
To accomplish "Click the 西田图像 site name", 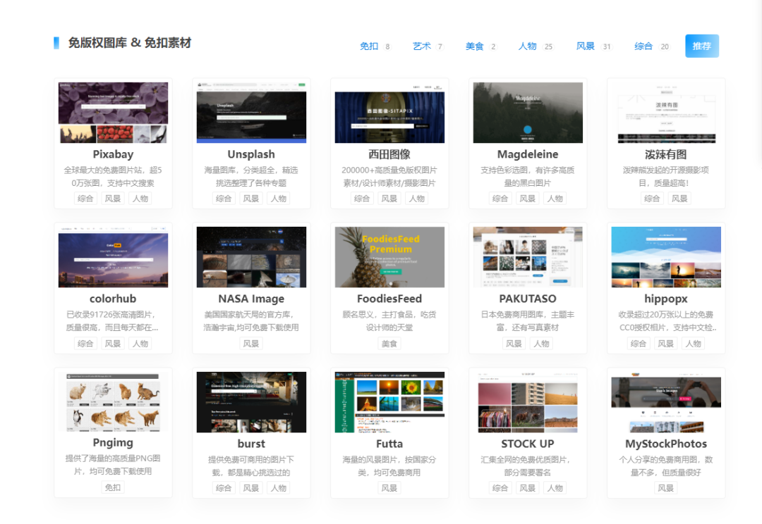I will [389, 154].
